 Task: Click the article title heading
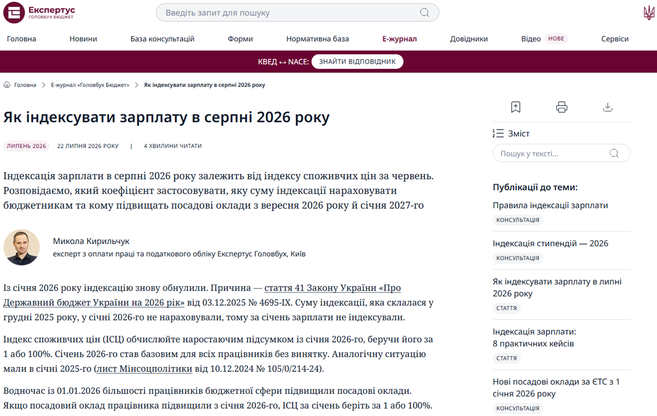click(166, 117)
